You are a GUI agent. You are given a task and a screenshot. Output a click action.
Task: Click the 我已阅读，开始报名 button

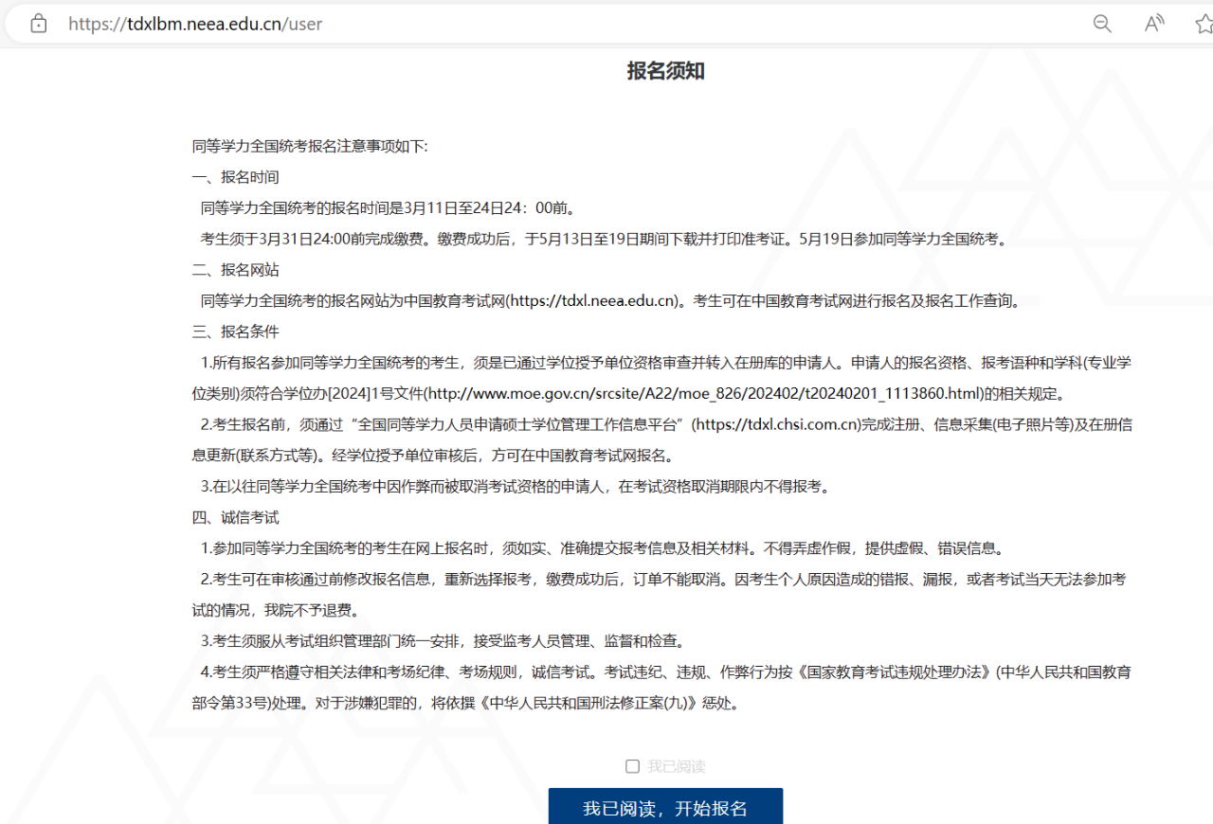665,807
